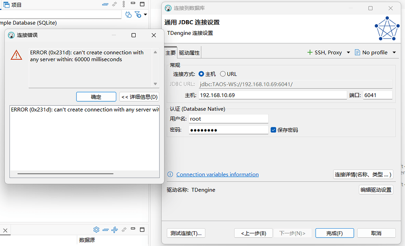The height and width of the screenshot is (246, 405).
Task: Click the 项目 panel tab
Action: (12, 5)
